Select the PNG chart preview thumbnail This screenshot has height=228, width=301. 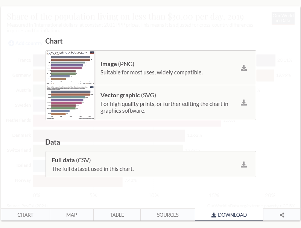[x=70, y=68]
